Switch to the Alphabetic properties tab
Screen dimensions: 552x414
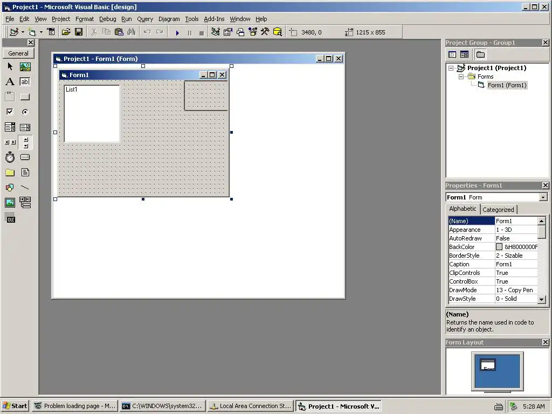463,209
